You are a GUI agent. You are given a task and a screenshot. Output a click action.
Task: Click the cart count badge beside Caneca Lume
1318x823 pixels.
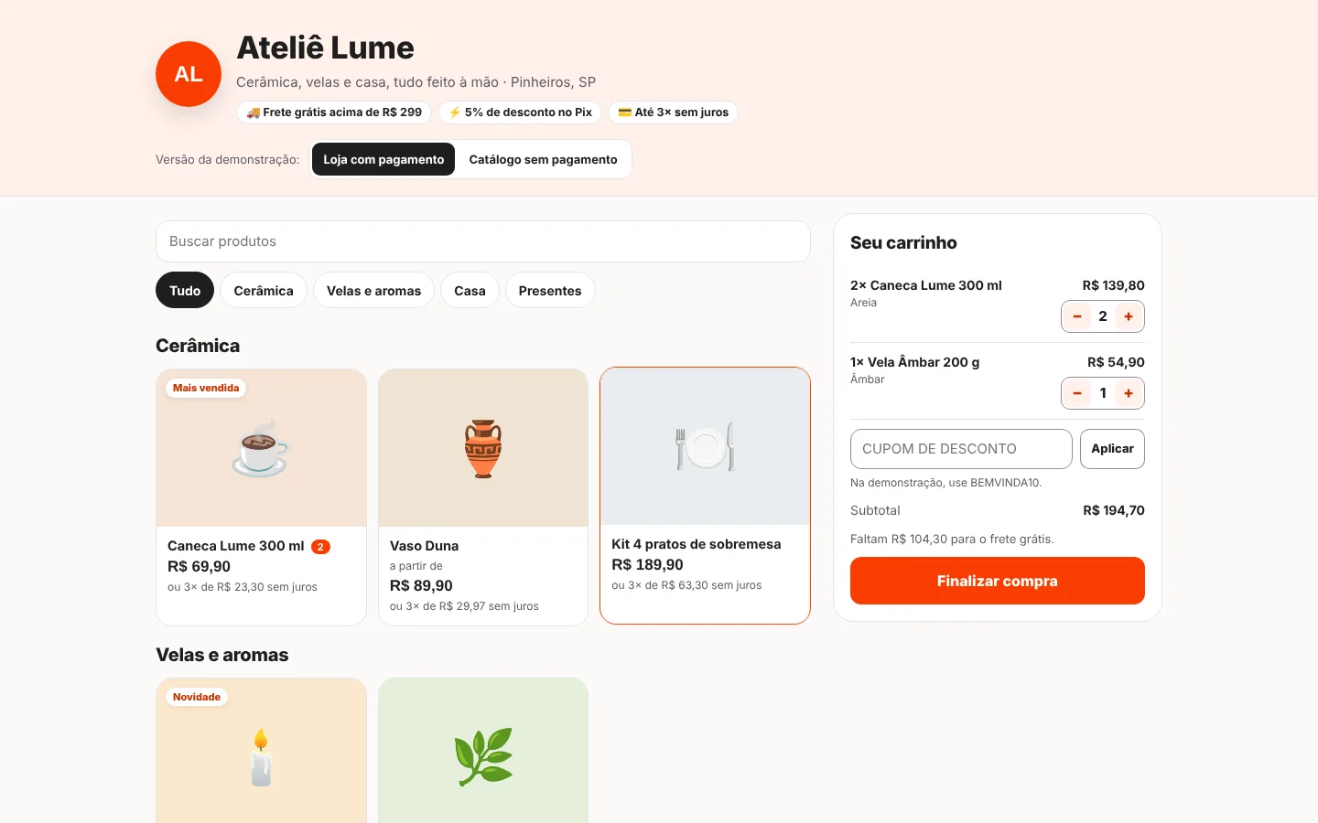tap(320, 547)
